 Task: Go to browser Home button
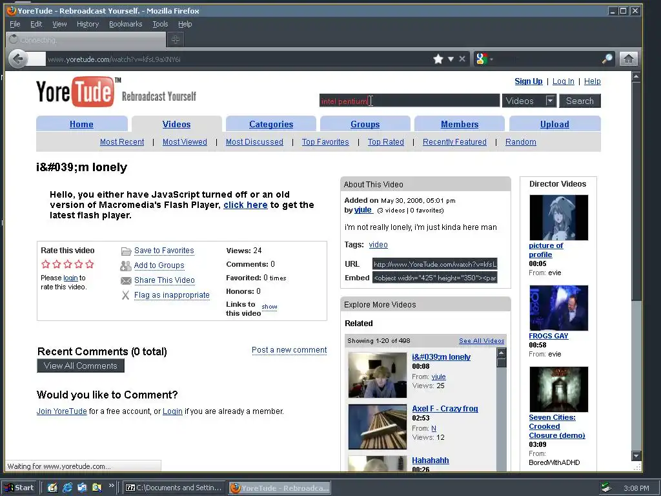pos(628,59)
